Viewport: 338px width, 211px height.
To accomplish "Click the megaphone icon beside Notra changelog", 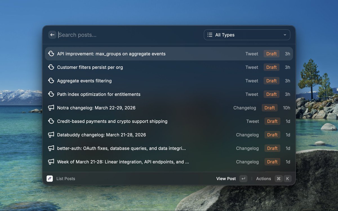I will 51,108.
